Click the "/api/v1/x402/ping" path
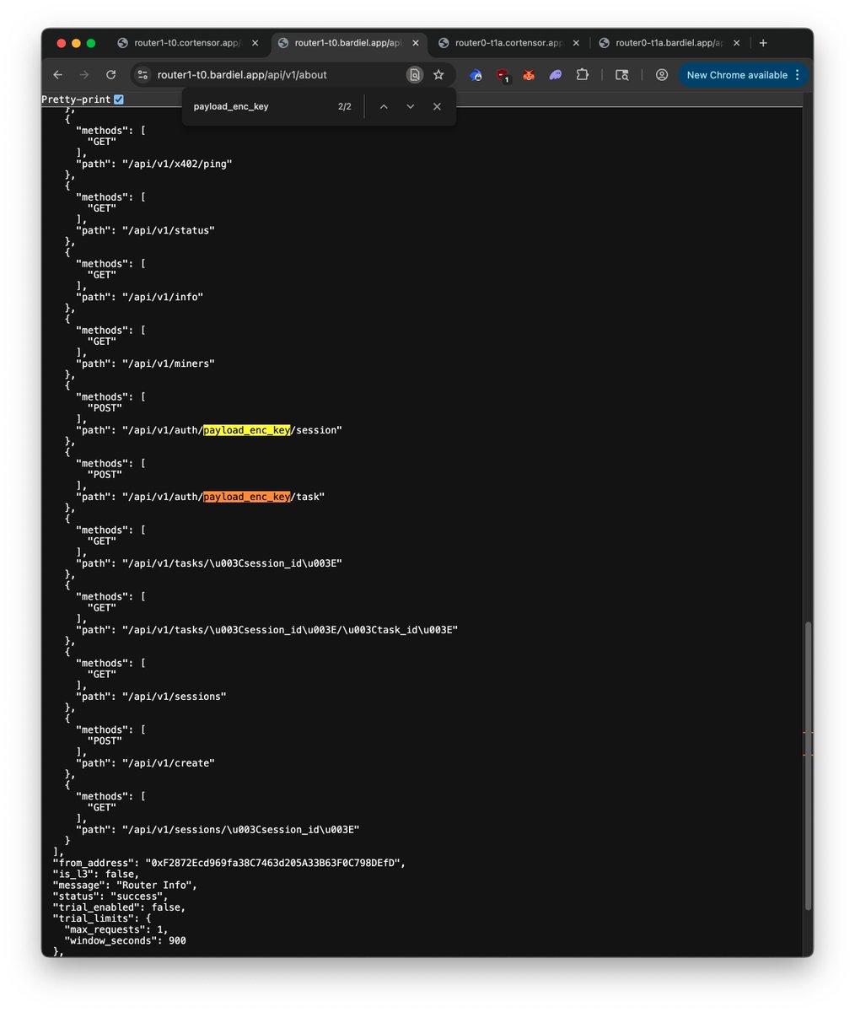This screenshot has width=855, height=1012. click(177, 164)
